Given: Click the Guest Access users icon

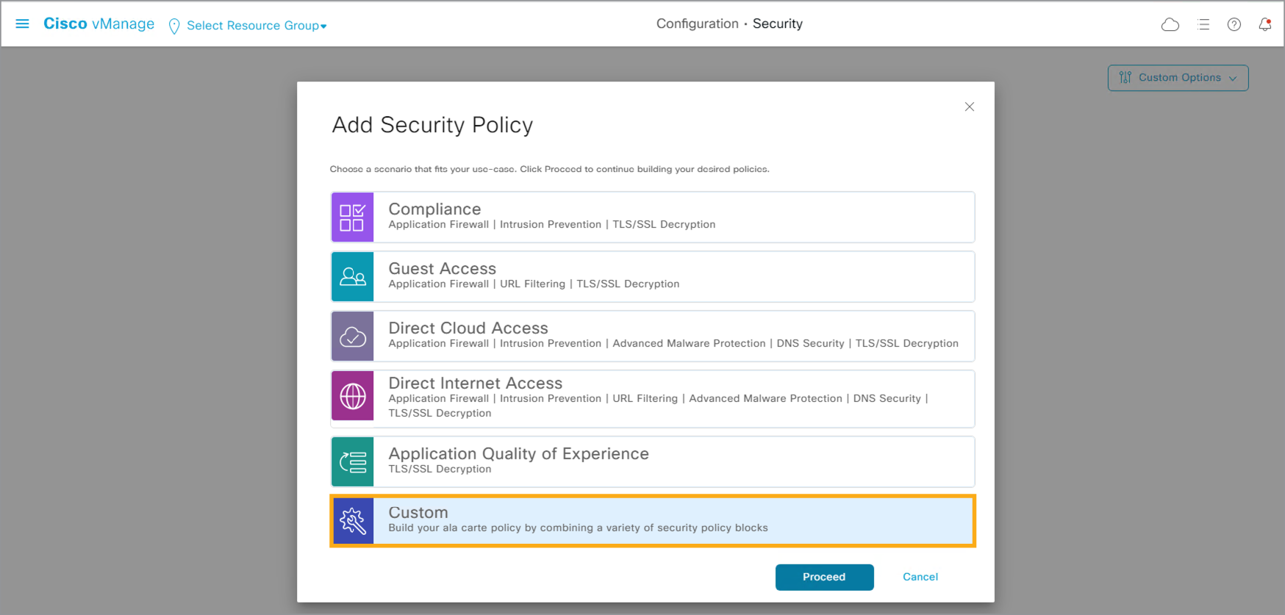Looking at the screenshot, I should [352, 277].
